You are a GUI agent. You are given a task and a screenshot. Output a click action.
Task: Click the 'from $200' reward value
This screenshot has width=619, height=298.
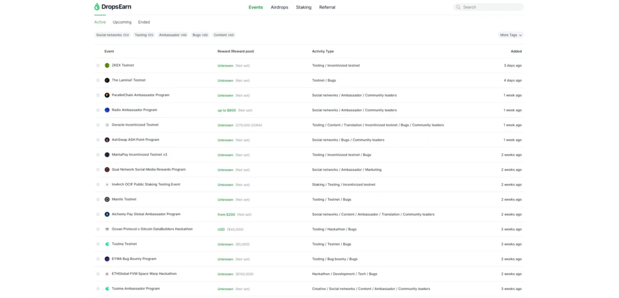coord(226,215)
